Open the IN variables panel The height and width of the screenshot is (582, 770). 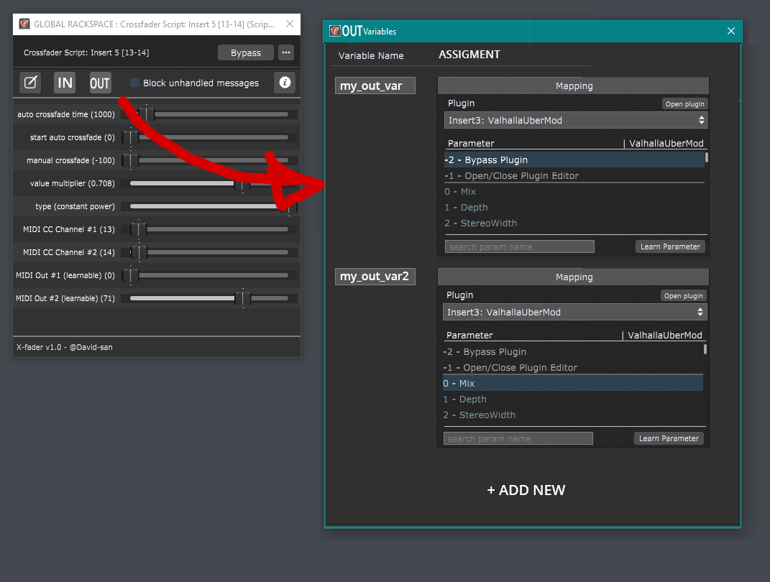click(x=65, y=83)
